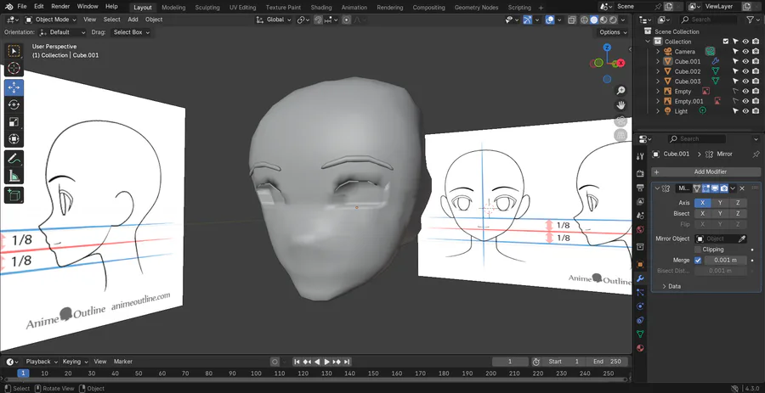Switch to the Sculpting workspace tab
Image resolution: width=765 pixels, height=393 pixels.
click(x=207, y=8)
